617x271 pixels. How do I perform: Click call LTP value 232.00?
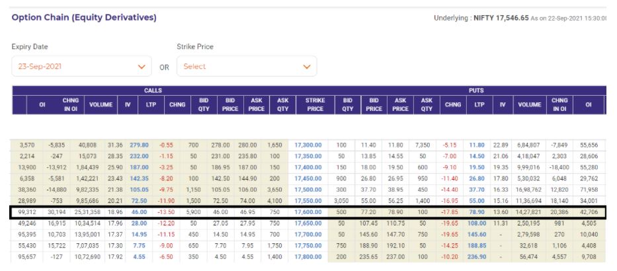tap(140, 155)
